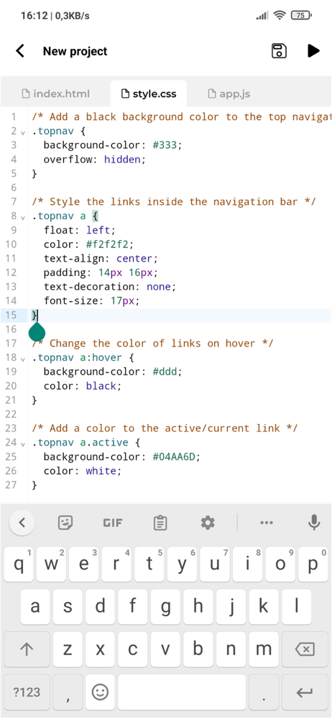This screenshot has width=332, height=719.
Task: Open the keyboard sticker icon
Action: pos(65,522)
